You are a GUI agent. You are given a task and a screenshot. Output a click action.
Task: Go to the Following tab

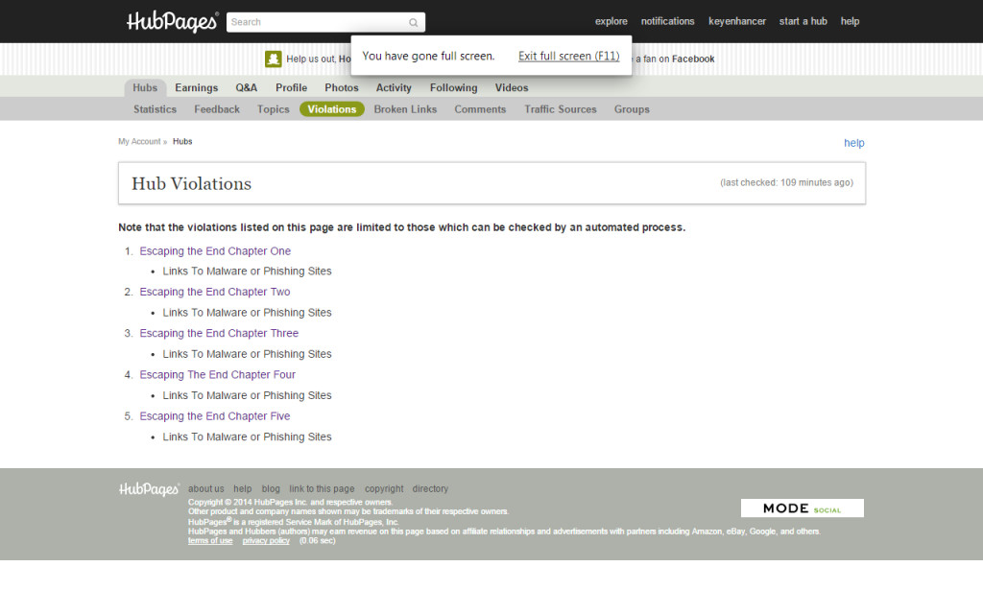click(453, 87)
